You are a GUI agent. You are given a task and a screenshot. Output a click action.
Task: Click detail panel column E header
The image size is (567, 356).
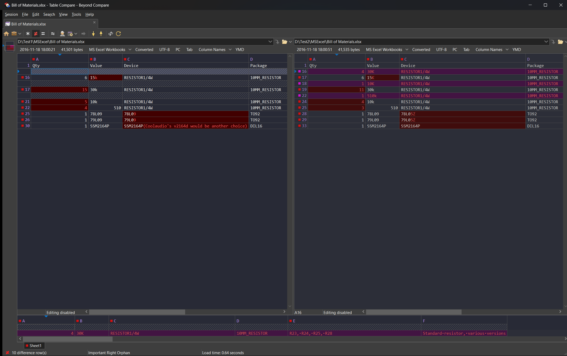355,321
